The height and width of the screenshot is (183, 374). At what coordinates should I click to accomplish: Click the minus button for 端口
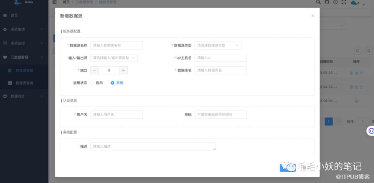[x=95, y=71]
